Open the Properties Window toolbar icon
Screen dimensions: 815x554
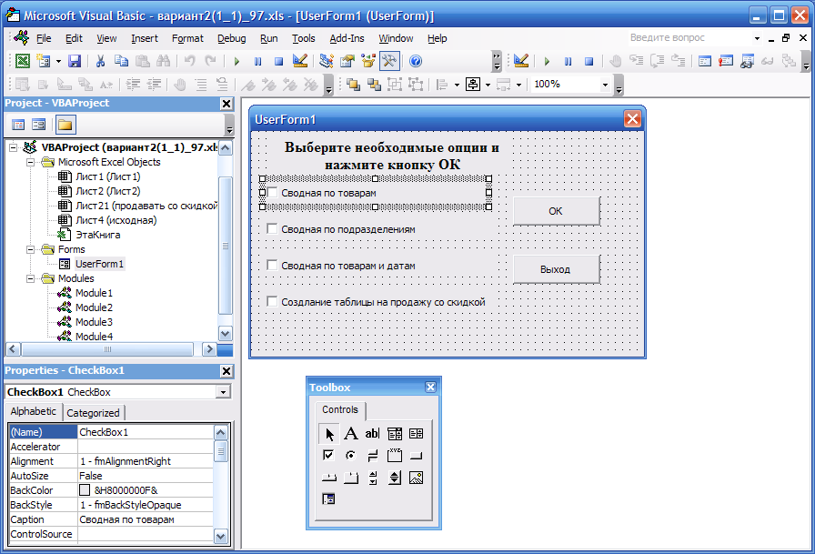point(347,61)
